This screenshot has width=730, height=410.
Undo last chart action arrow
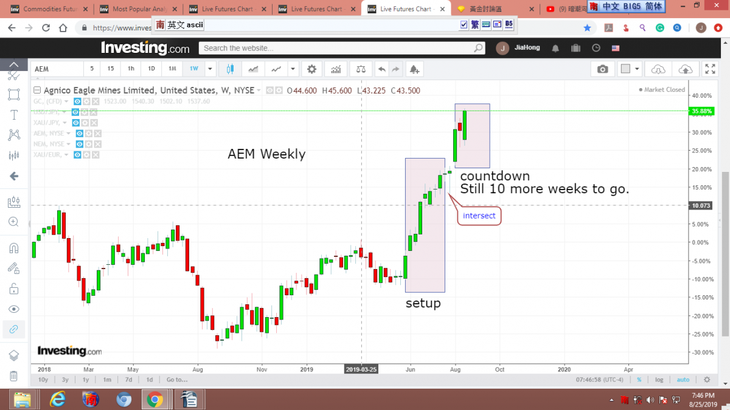click(381, 69)
